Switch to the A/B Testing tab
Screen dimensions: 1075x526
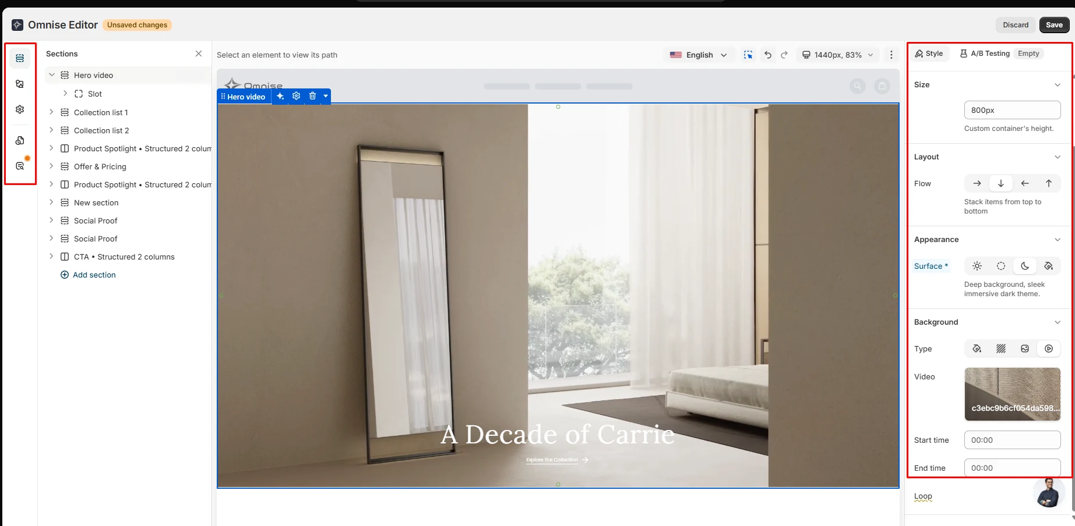coord(985,54)
